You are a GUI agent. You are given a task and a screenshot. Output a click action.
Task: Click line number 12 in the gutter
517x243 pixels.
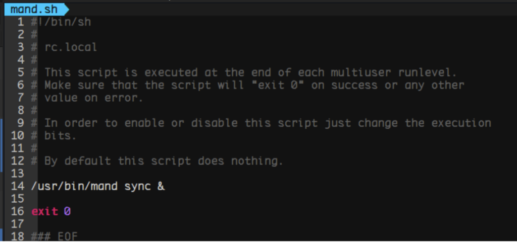pyautogui.click(x=17, y=161)
